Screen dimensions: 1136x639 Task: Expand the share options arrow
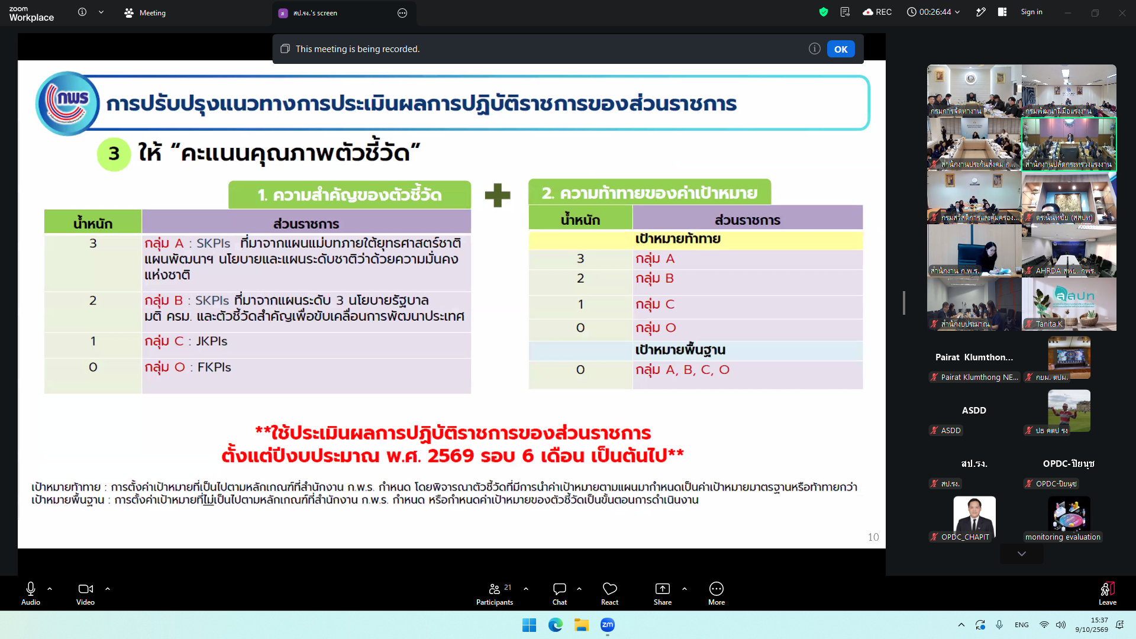pos(685,589)
